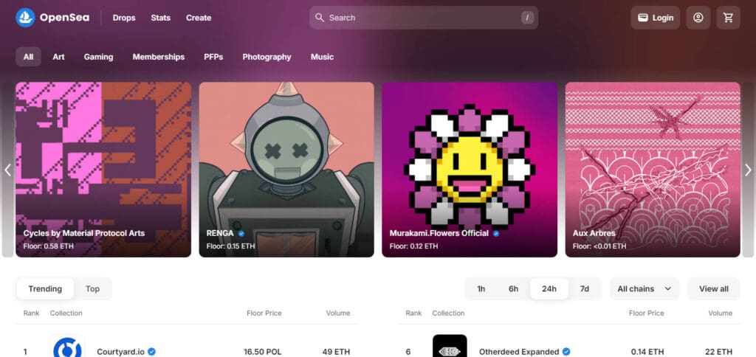Open the shopping cart icon
Image resolution: width=756 pixels, height=357 pixels.
point(728,18)
